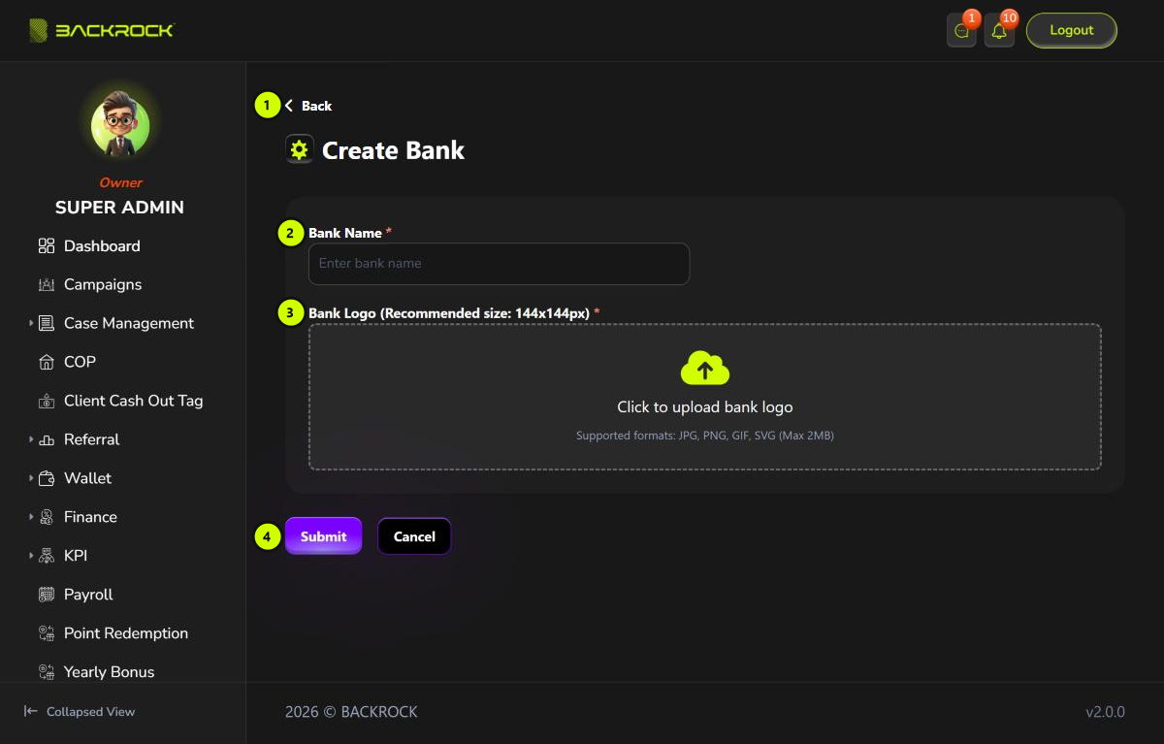This screenshot has width=1164, height=744.
Task: Click to upload bank logo area
Action: (x=705, y=397)
